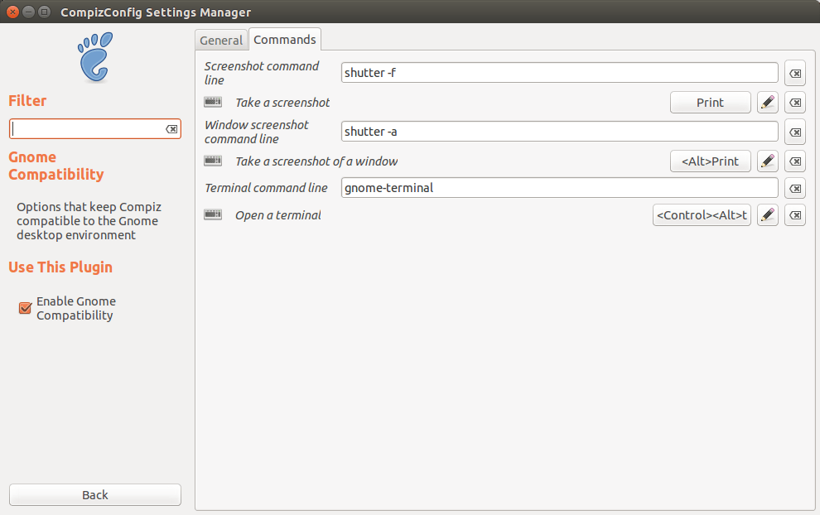Viewport: 820px width, 515px height.
Task: Click the <Alt>Print shortcut button
Action: pyautogui.click(x=710, y=161)
